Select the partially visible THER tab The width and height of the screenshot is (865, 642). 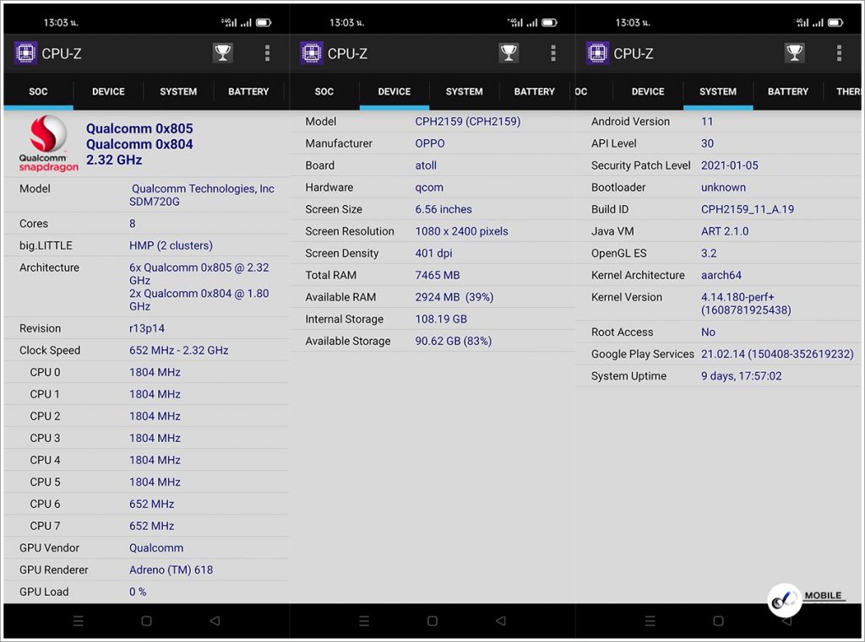click(847, 91)
